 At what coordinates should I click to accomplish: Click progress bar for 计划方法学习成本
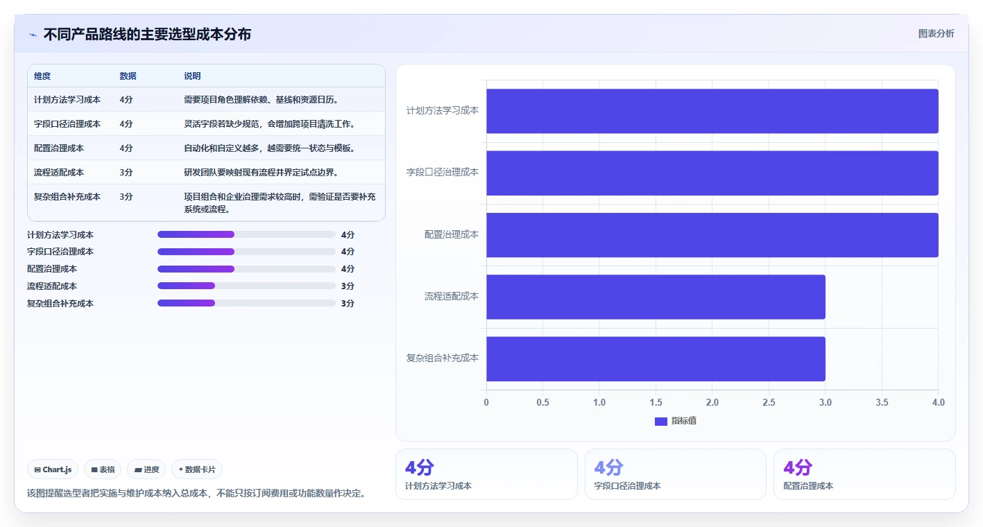click(x=246, y=234)
